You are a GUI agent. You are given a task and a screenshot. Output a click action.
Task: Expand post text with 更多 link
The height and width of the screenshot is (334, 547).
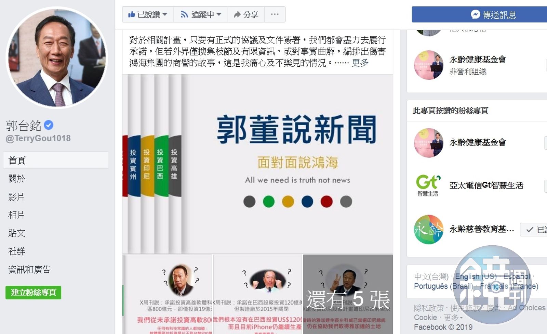(x=360, y=63)
